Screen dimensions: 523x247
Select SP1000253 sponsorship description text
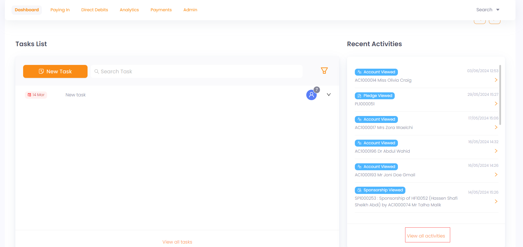(406, 202)
